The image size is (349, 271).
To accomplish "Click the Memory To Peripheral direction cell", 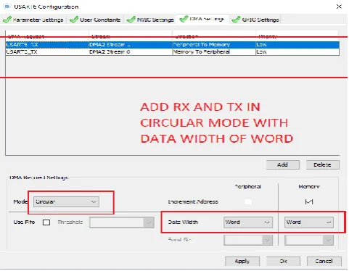I will tap(214, 51).
